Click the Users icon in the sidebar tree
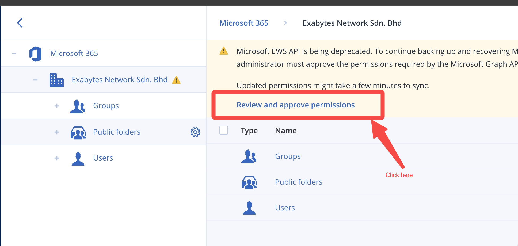 [x=78, y=159]
